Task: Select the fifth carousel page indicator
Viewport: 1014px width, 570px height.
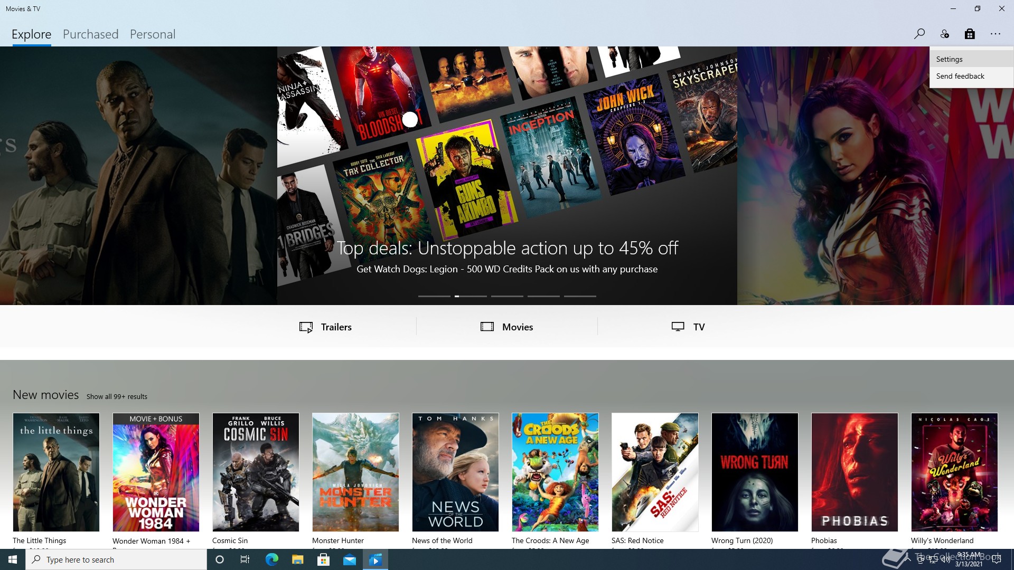Action: click(x=580, y=296)
